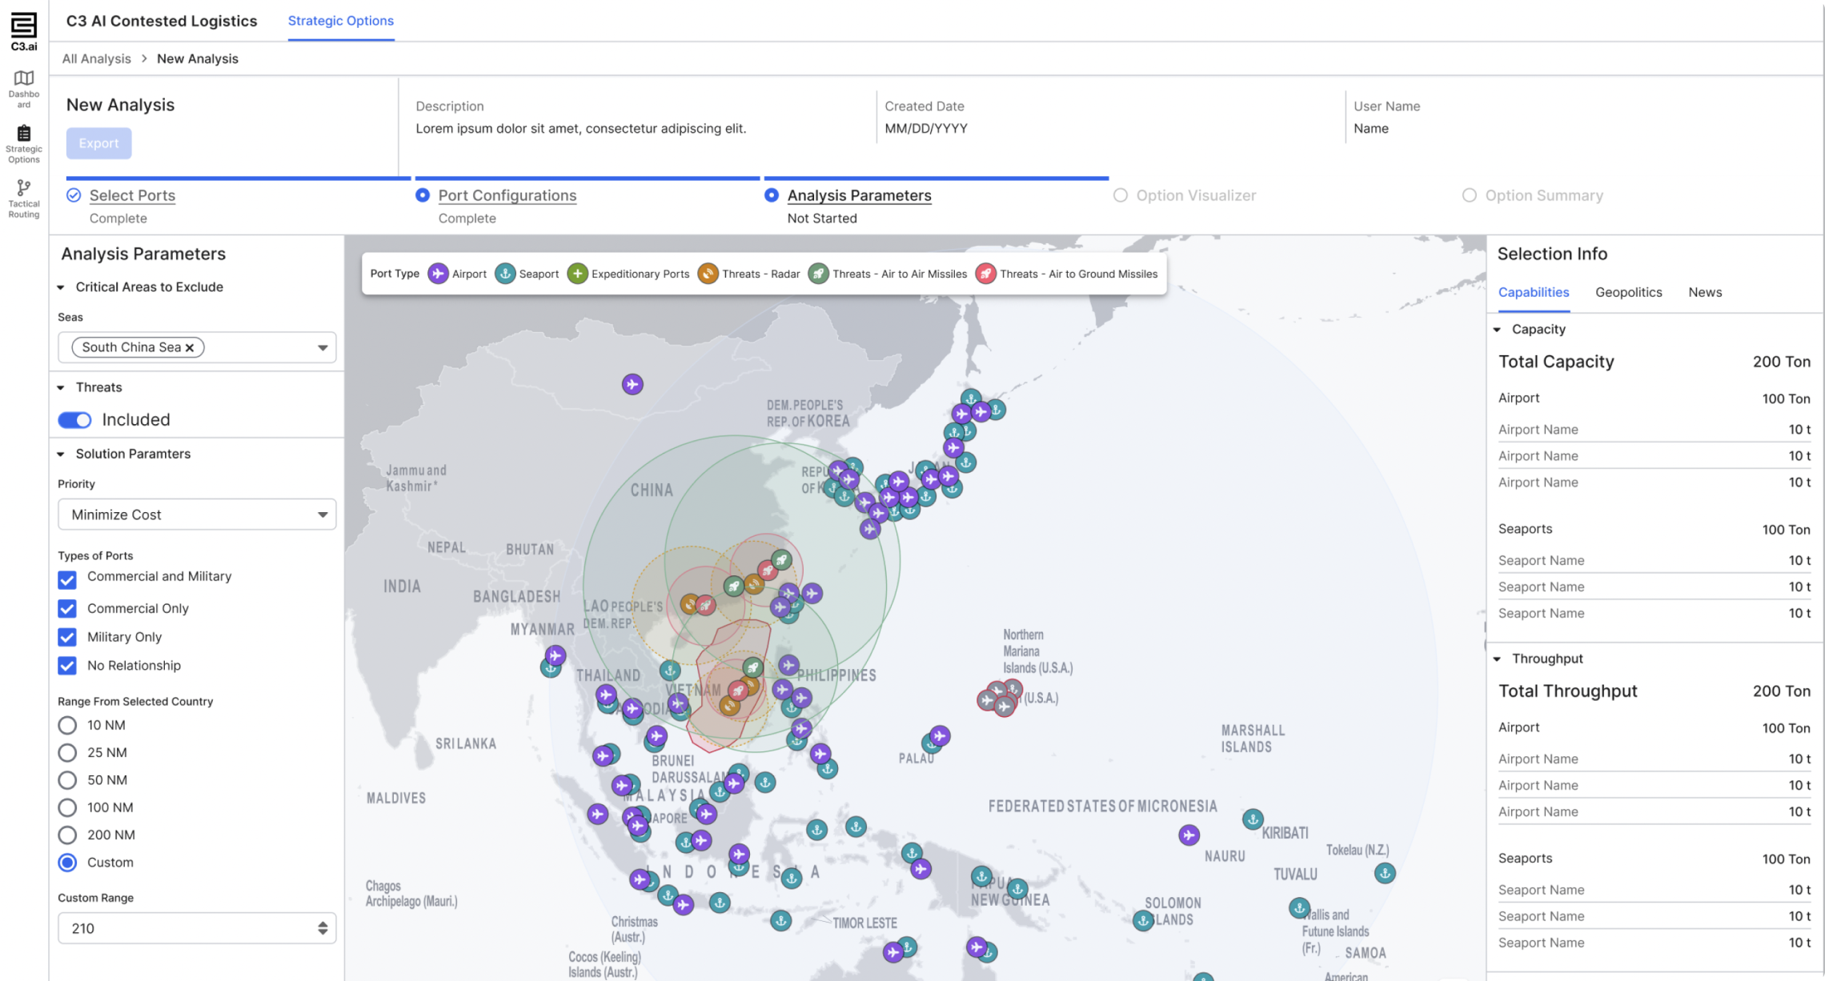1825x981 pixels.
Task: Uncheck Military Only checkbox
Action: click(67, 637)
